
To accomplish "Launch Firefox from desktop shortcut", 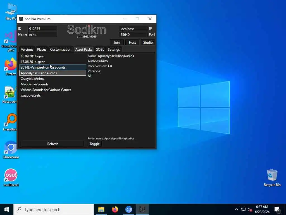I will point(10,67).
